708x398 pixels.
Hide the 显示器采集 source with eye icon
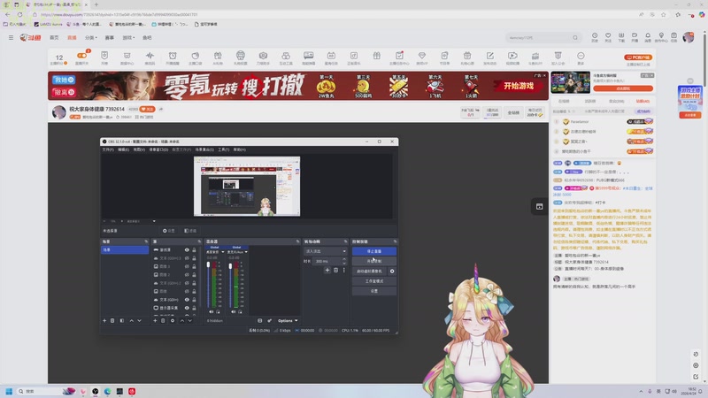pos(187,308)
